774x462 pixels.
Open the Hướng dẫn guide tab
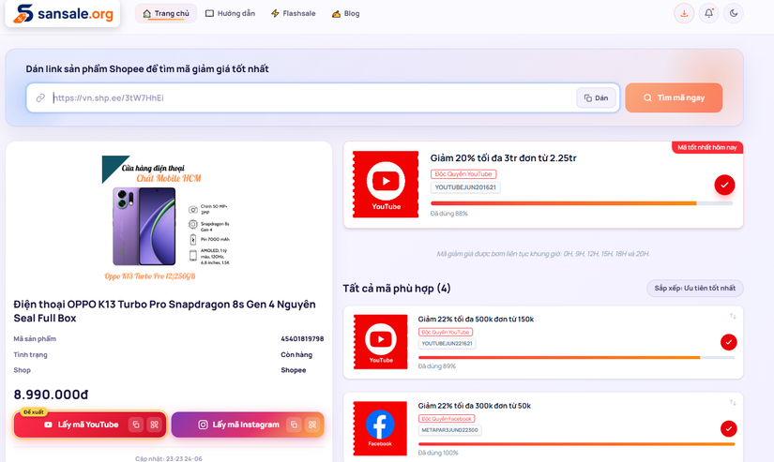[x=231, y=13]
